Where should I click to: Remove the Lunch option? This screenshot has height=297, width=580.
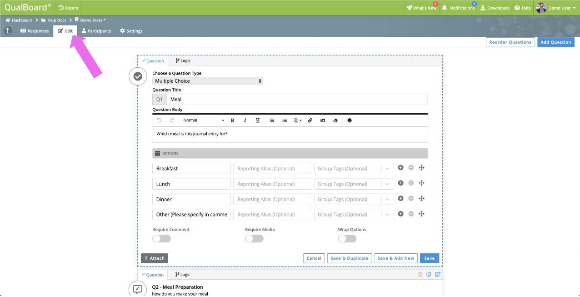(411, 183)
